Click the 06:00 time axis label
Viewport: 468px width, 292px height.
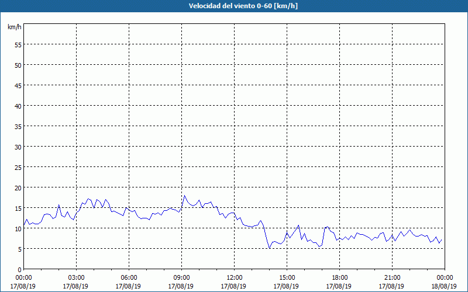tap(128, 278)
